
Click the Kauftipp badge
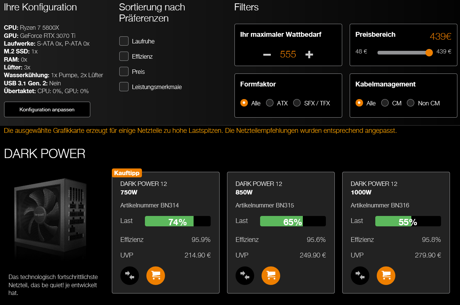(127, 173)
